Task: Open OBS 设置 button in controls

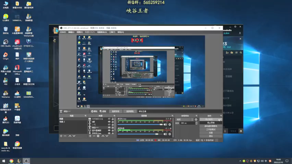Action: (211, 133)
